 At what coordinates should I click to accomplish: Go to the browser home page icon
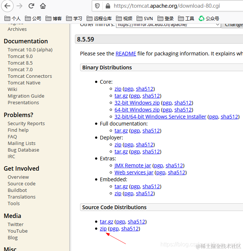43,6
